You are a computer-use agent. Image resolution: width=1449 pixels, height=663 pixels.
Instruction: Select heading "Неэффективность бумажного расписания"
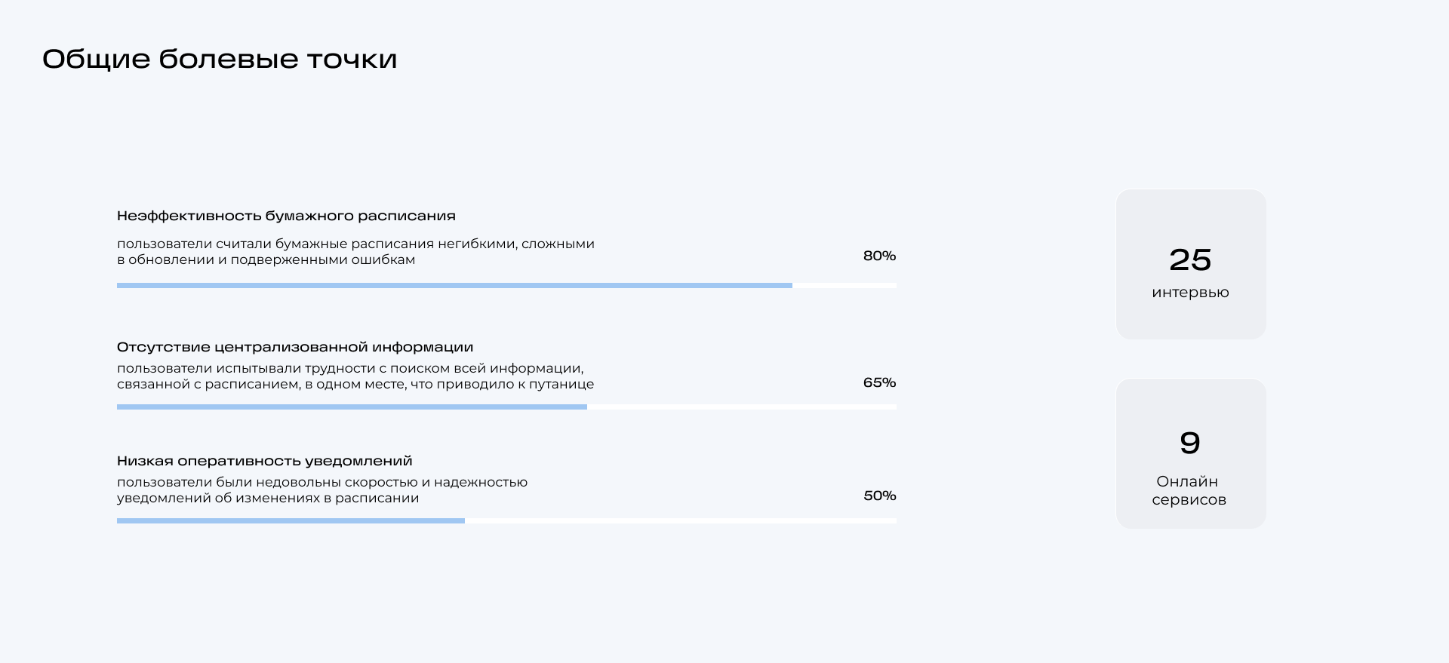tap(286, 216)
